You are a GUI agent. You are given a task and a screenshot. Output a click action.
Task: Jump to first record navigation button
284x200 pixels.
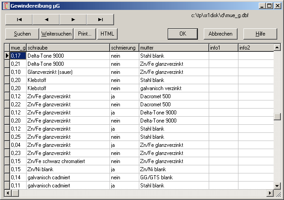[x=19, y=19]
